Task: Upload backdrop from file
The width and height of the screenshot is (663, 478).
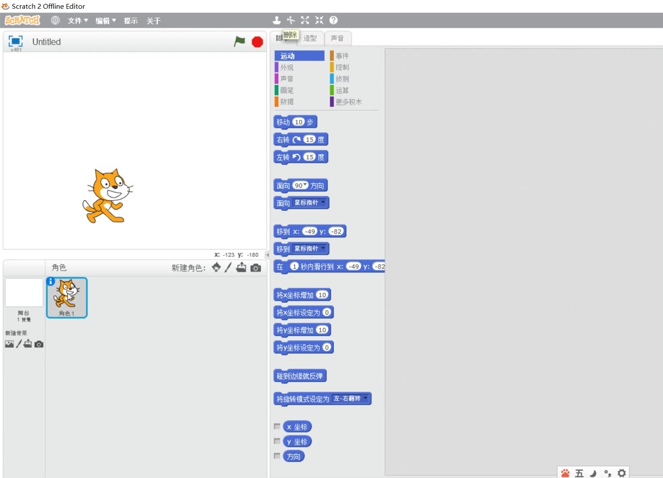Action: coord(27,344)
